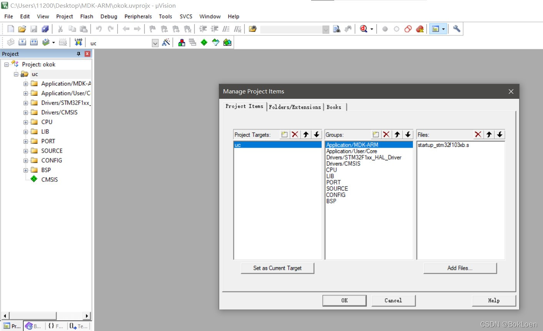The width and height of the screenshot is (543, 331).
Task: Click Set as Current Target button
Action: (x=277, y=268)
